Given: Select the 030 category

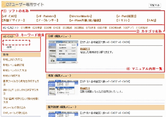Looking at the screenshot, I should [x=48, y=28].
